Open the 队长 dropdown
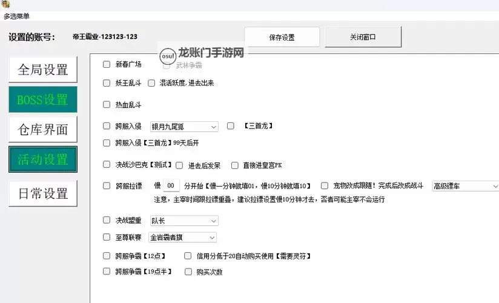The image size is (499, 303). coord(184,221)
